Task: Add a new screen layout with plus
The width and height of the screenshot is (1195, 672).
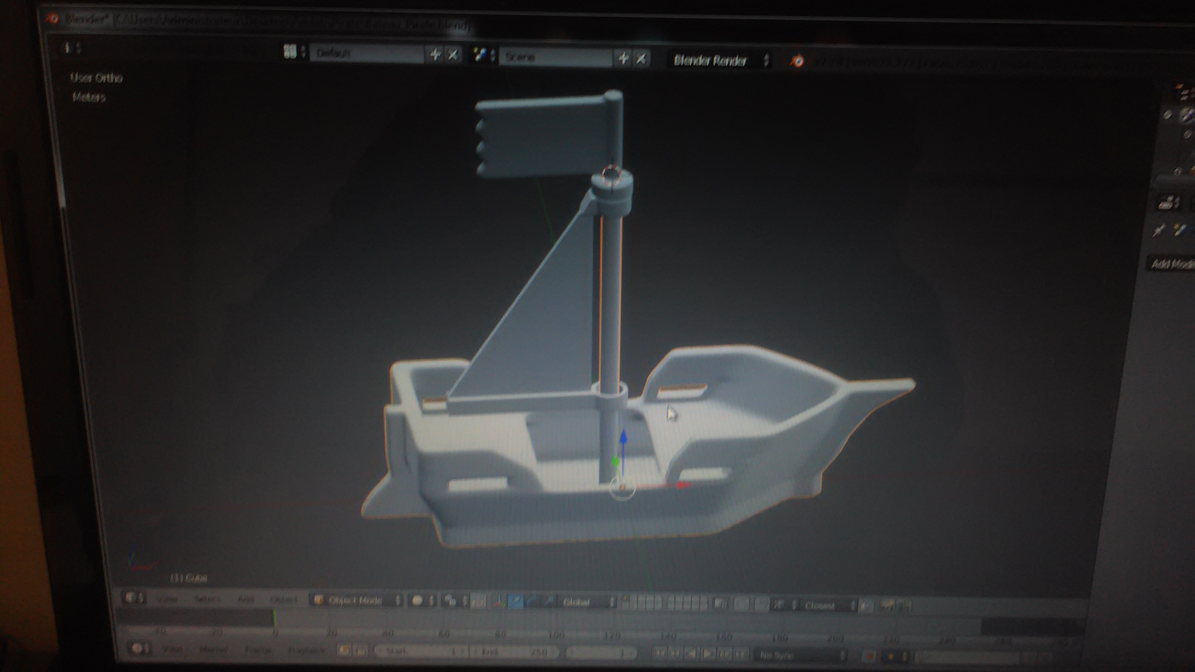Action: pyautogui.click(x=435, y=55)
